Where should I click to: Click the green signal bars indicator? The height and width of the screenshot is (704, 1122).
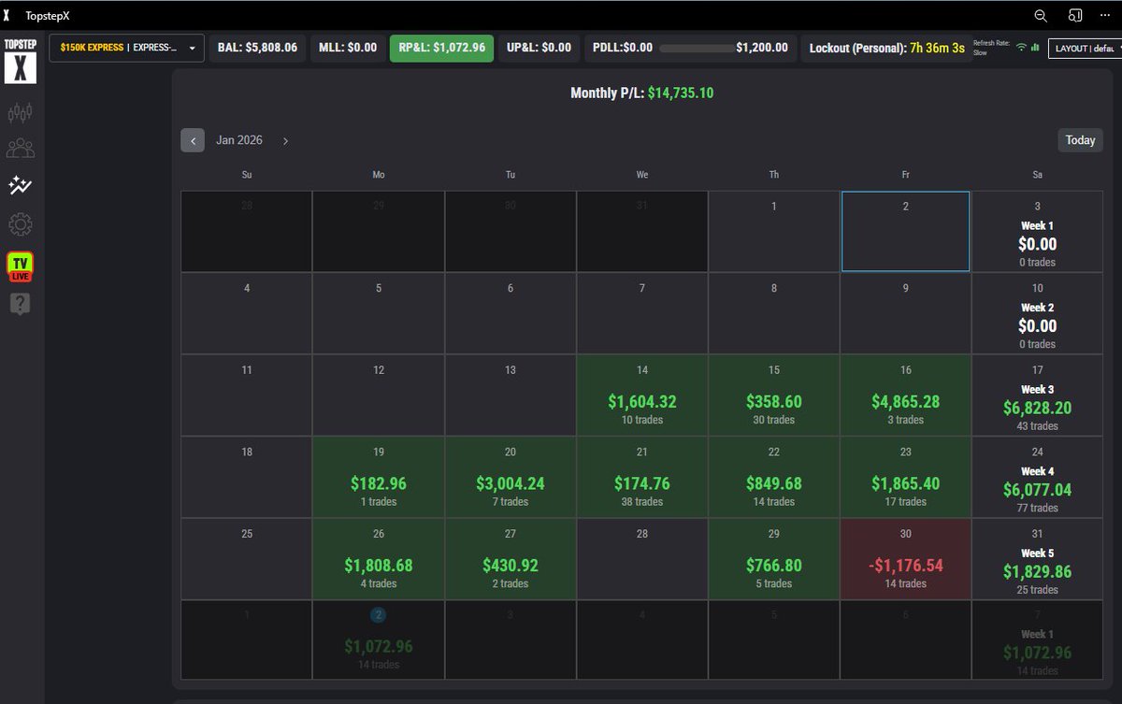[x=1036, y=47]
